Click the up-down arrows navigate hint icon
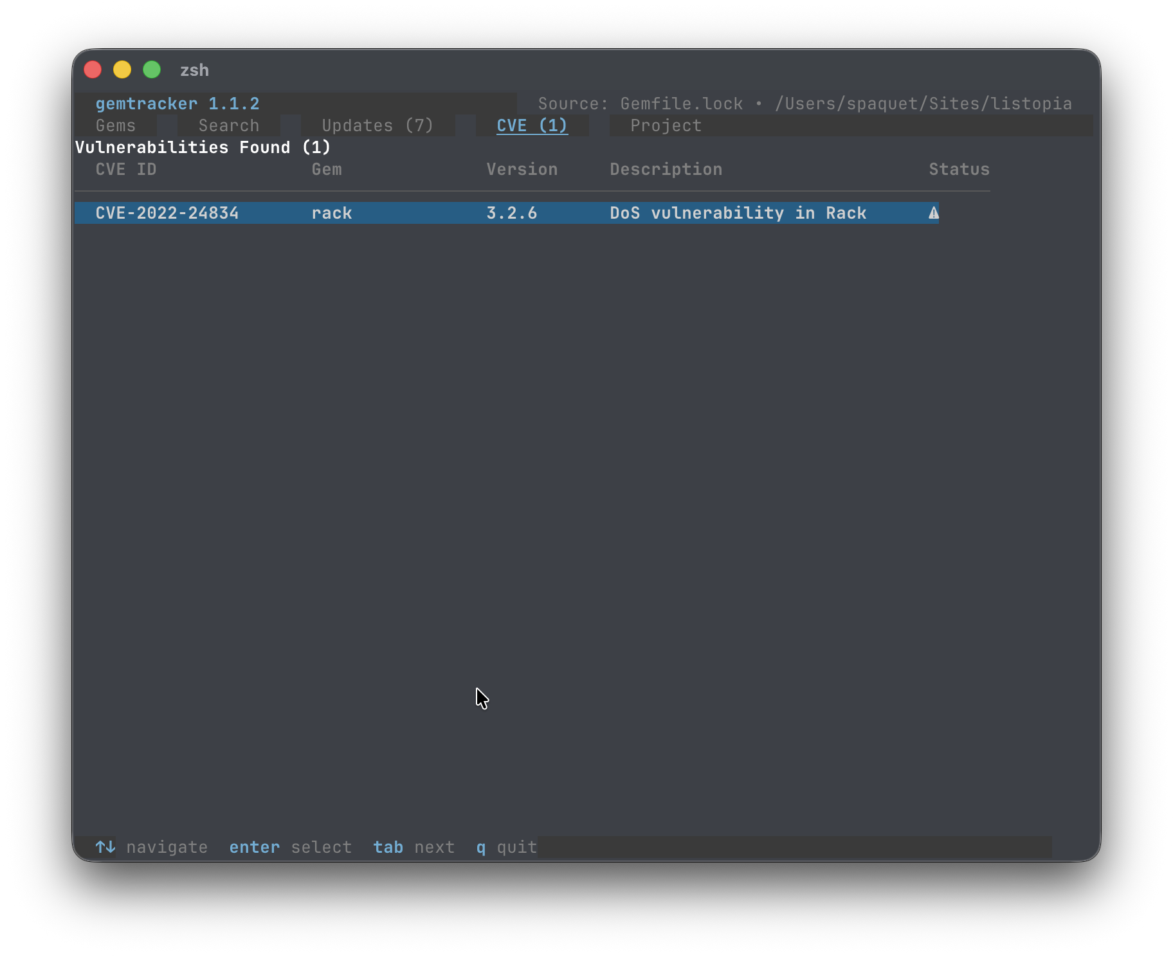 [x=105, y=847]
